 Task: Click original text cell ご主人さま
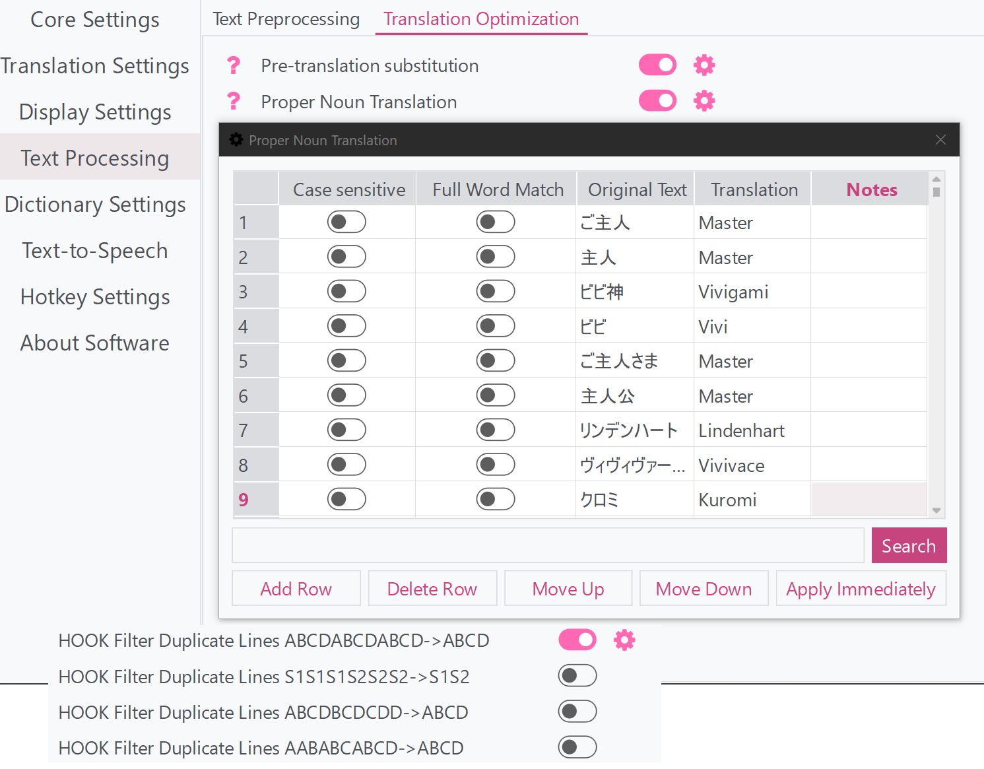(x=635, y=361)
